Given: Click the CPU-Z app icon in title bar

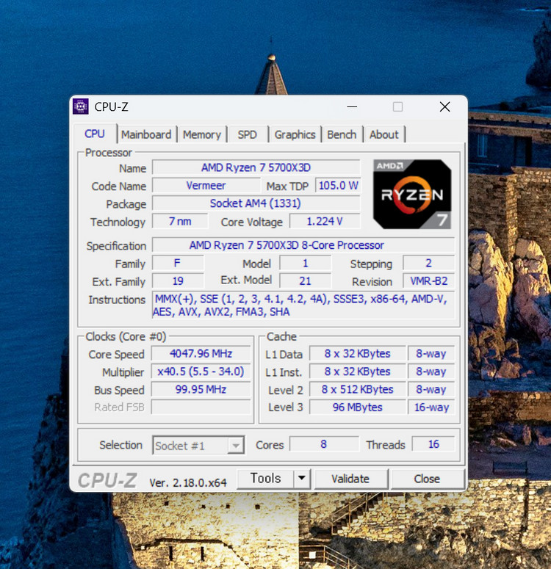Looking at the screenshot, I should [x=82, y=106].
